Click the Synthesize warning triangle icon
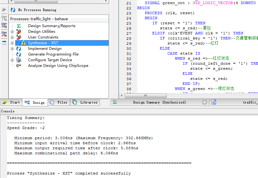 click(x=23, y=43)
